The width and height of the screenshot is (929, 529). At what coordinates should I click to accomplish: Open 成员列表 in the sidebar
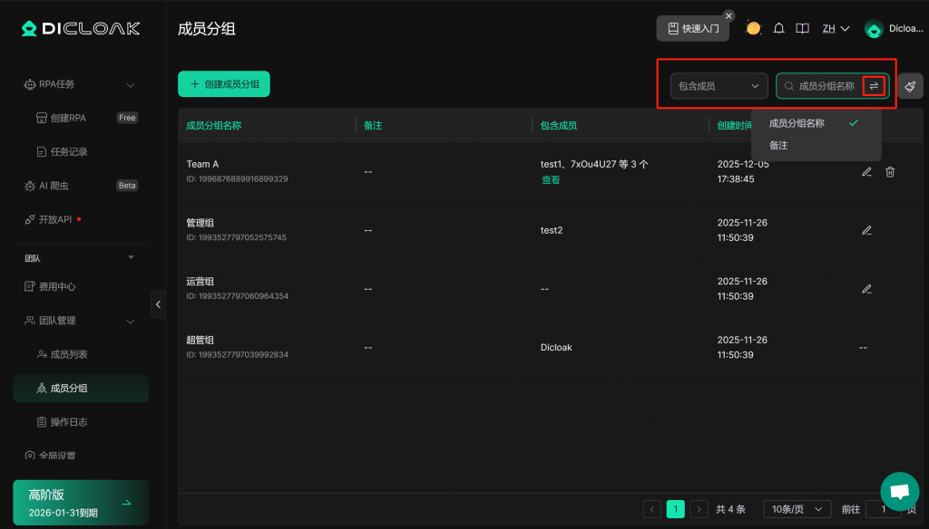[x=69, y=354]
